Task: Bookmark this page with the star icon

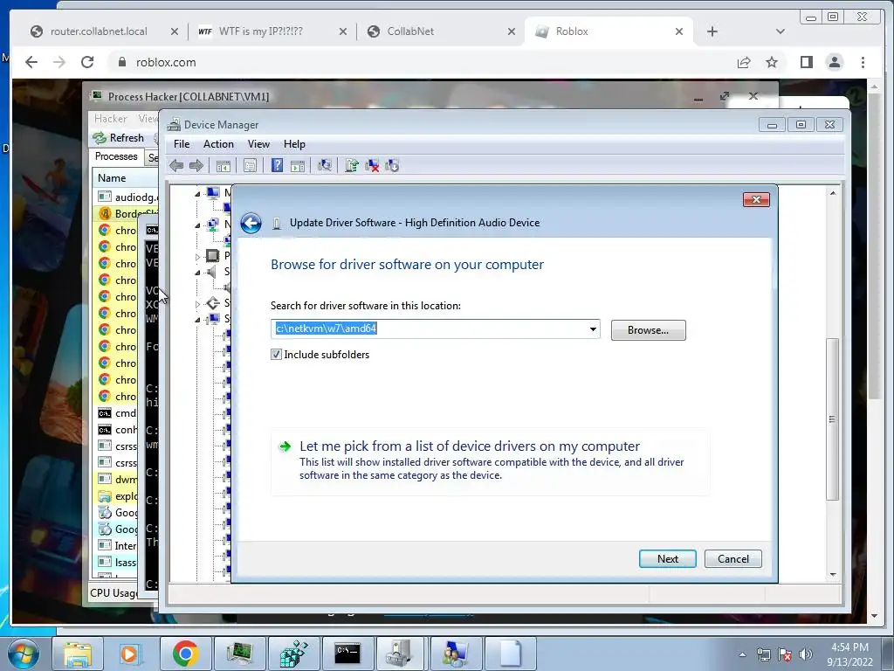Action: click(x=772, y=62)
